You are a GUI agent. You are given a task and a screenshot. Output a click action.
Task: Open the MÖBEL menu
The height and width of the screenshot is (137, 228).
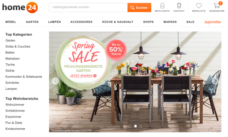coord(11,22)
